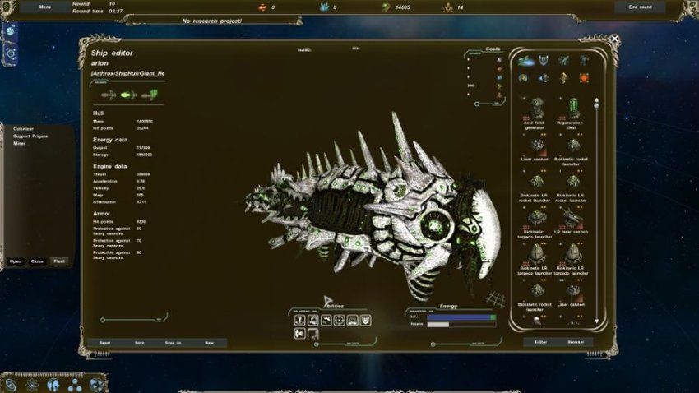Screen dimensions: 699x393
Task: Close the Ship editor window
Action: pos(615,39)
